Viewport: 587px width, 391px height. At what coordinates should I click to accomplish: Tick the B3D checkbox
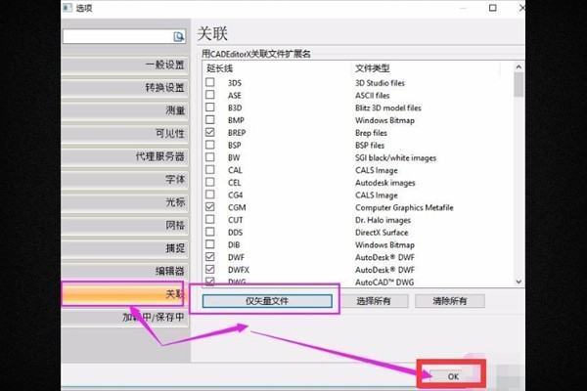click(x=210, y=107)
